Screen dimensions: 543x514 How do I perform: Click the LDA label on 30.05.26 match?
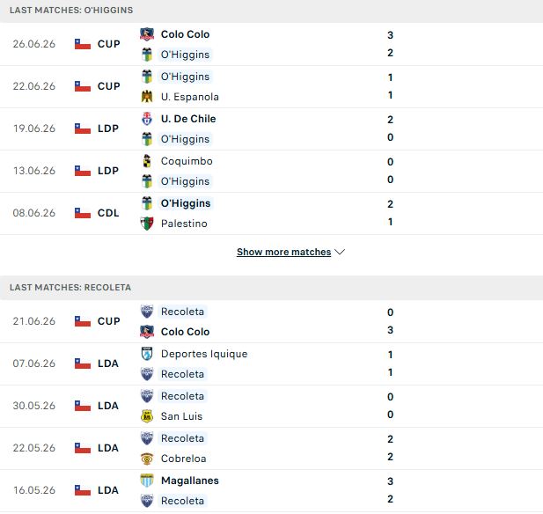tap(108, 406)
